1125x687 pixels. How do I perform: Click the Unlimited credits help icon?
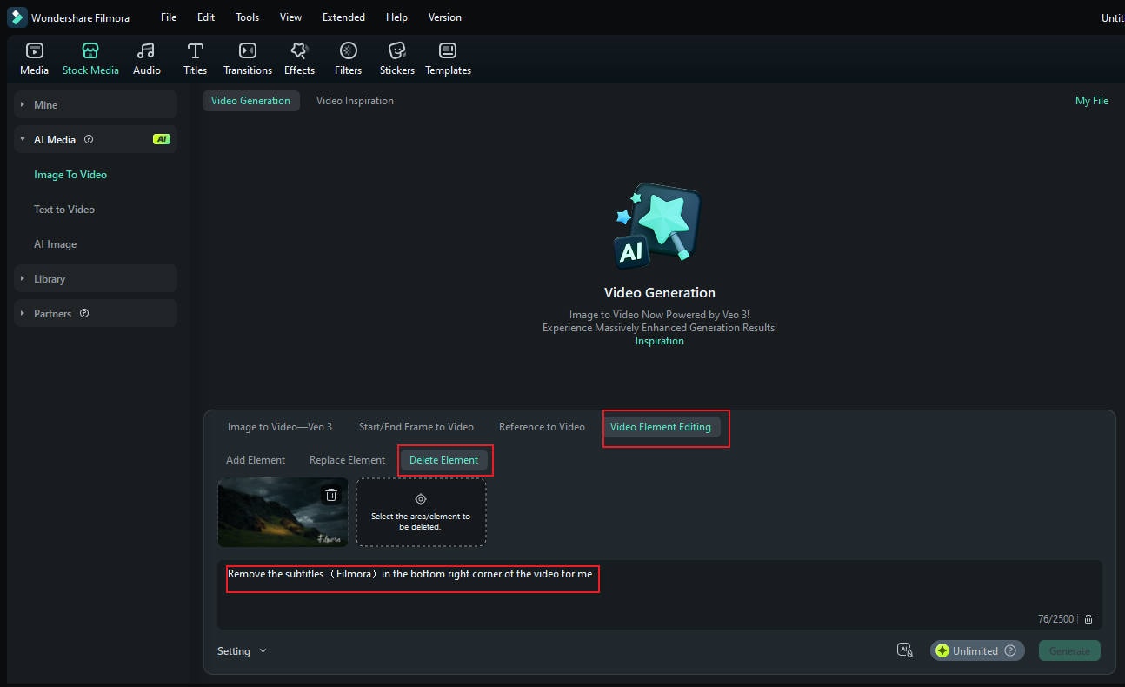[1010, 650]
